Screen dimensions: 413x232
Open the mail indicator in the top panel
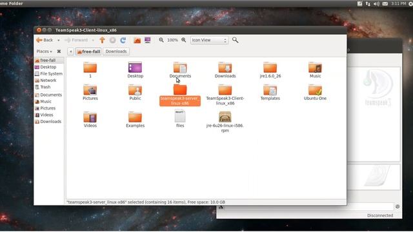[385, 3]
